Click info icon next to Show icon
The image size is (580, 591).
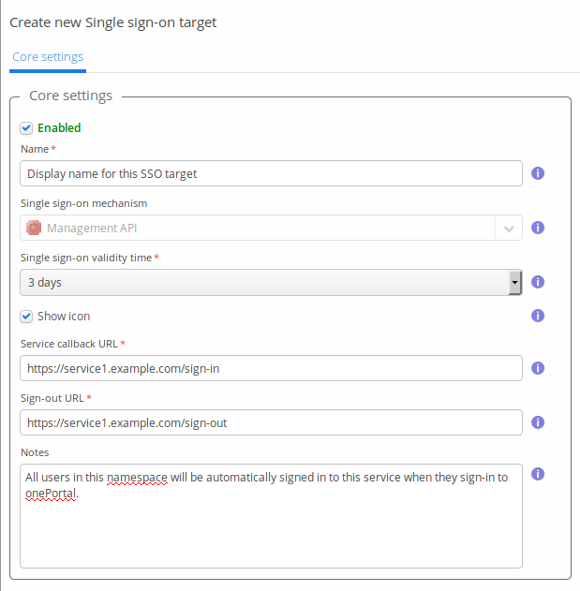click(x=538, y=316)
